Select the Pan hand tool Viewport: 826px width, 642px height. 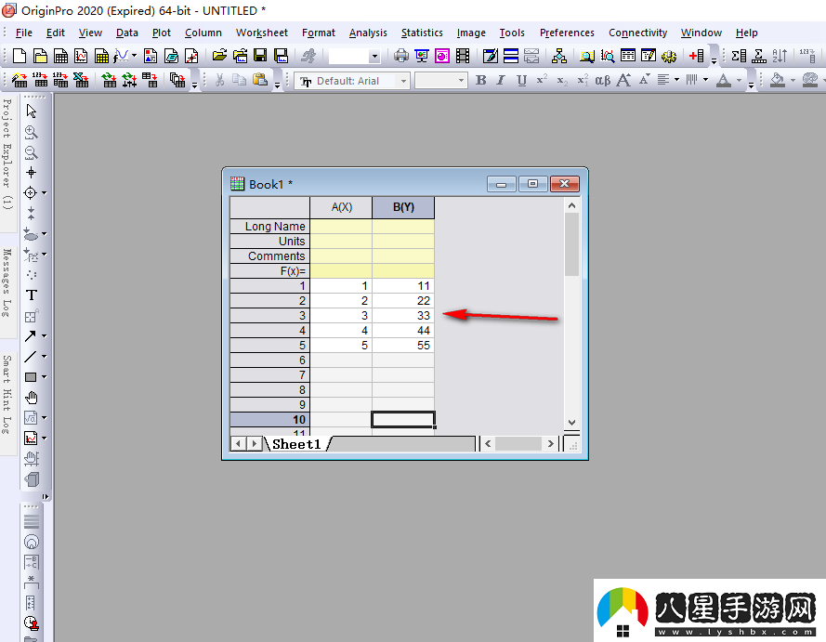coord(31,398)
